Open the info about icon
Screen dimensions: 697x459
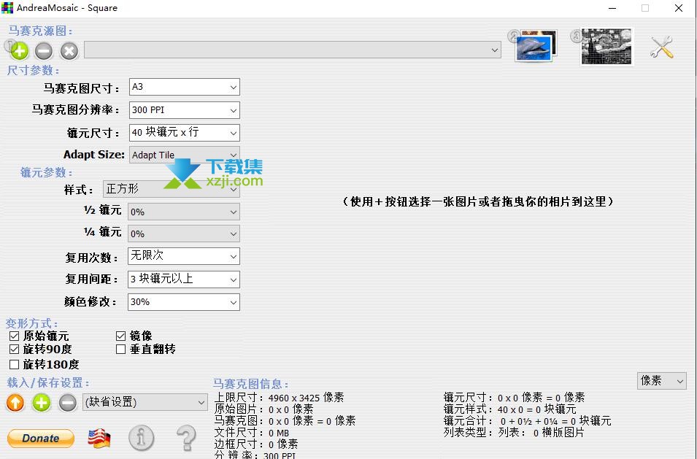(x=142, y=438)
